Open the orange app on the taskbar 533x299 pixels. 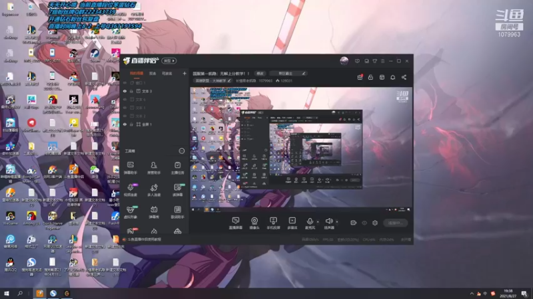(40, 294)
